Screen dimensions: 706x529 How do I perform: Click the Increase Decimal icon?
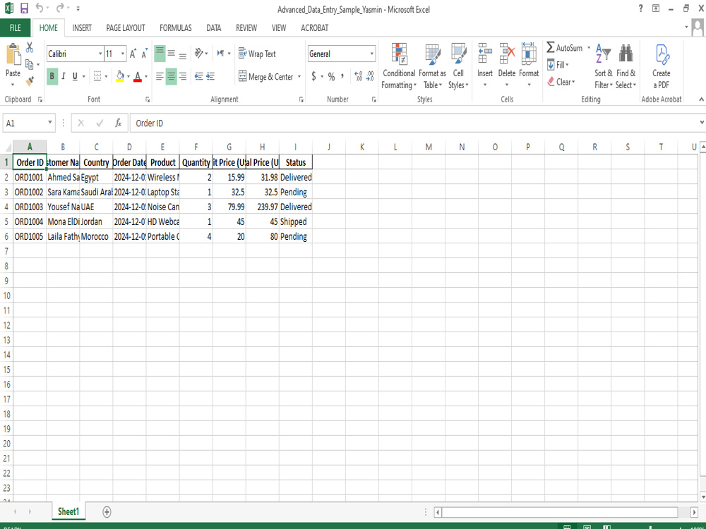[x=359, y=76]
